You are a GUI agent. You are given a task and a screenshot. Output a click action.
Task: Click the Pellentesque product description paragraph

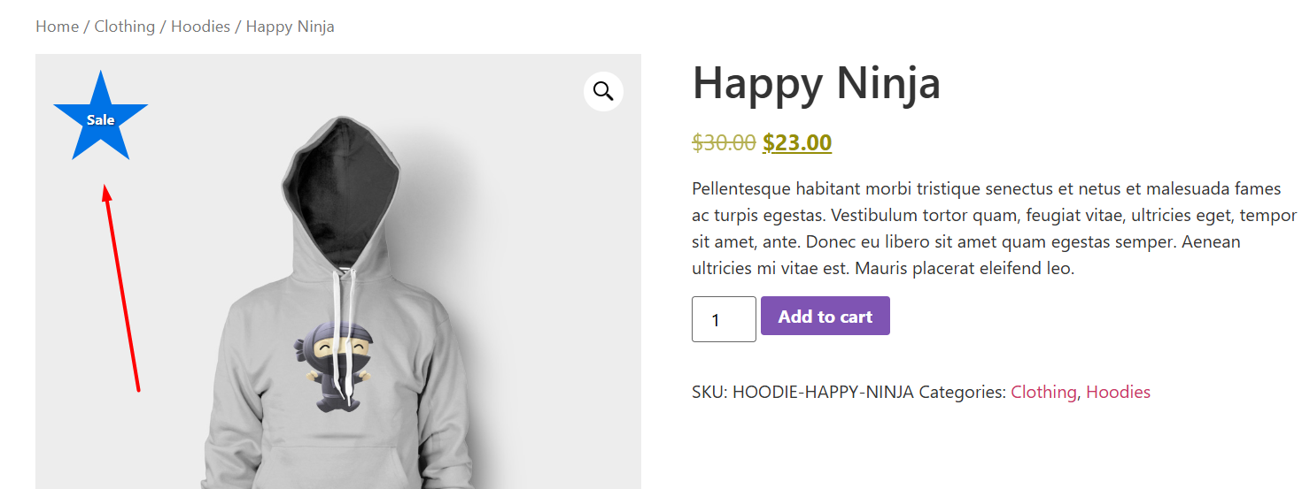click(994, 228)
